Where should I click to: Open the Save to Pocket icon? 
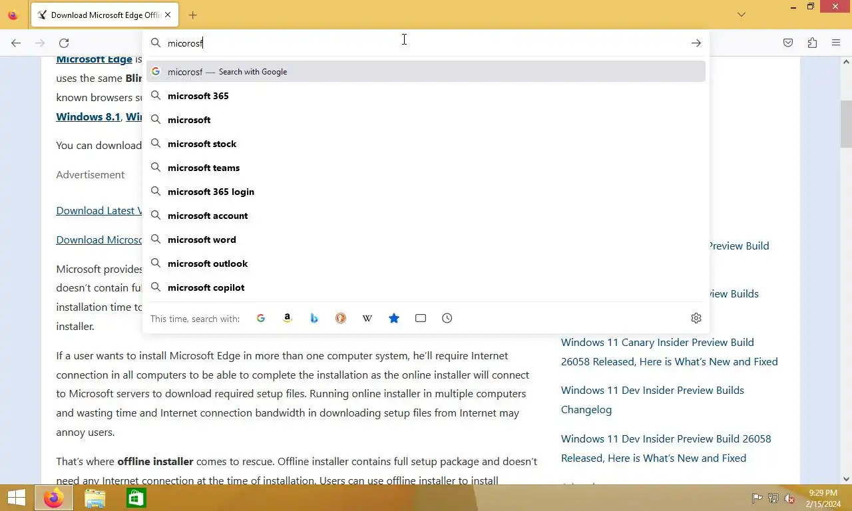coord(788,43)
